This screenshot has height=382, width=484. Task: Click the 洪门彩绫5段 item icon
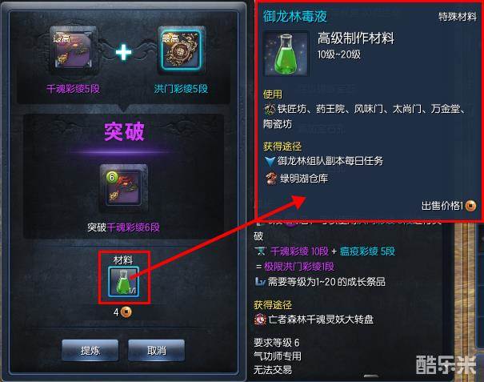(181, 50)
